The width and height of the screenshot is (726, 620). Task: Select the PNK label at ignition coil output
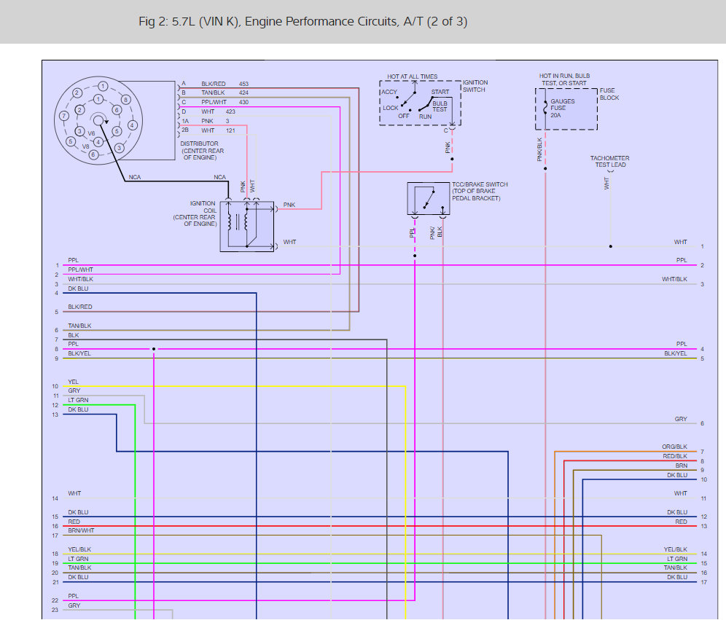(289, 205)
